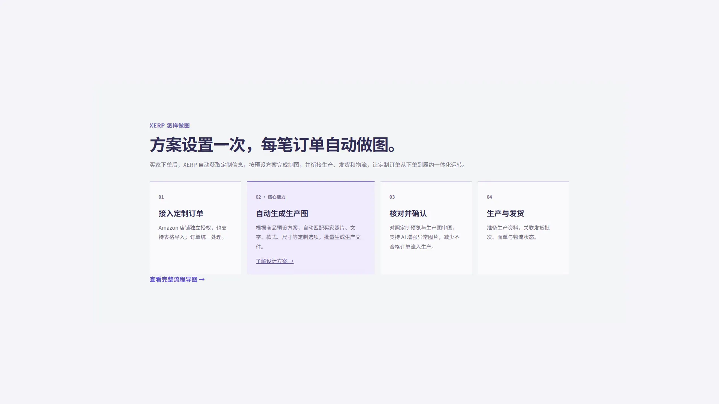
Task: Click the step number 03
Action: pyautogui.click(x=392, y=197)
